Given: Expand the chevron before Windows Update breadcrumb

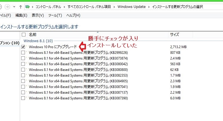Looking at the screenshot, I should click(114, 7).
